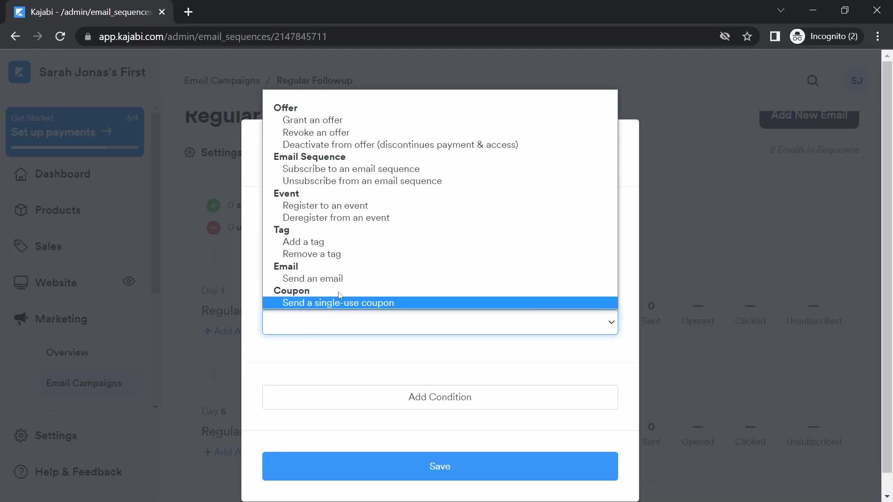Click the Products icon in sidebar
The image size is (893, 502).
coord(20,210)
